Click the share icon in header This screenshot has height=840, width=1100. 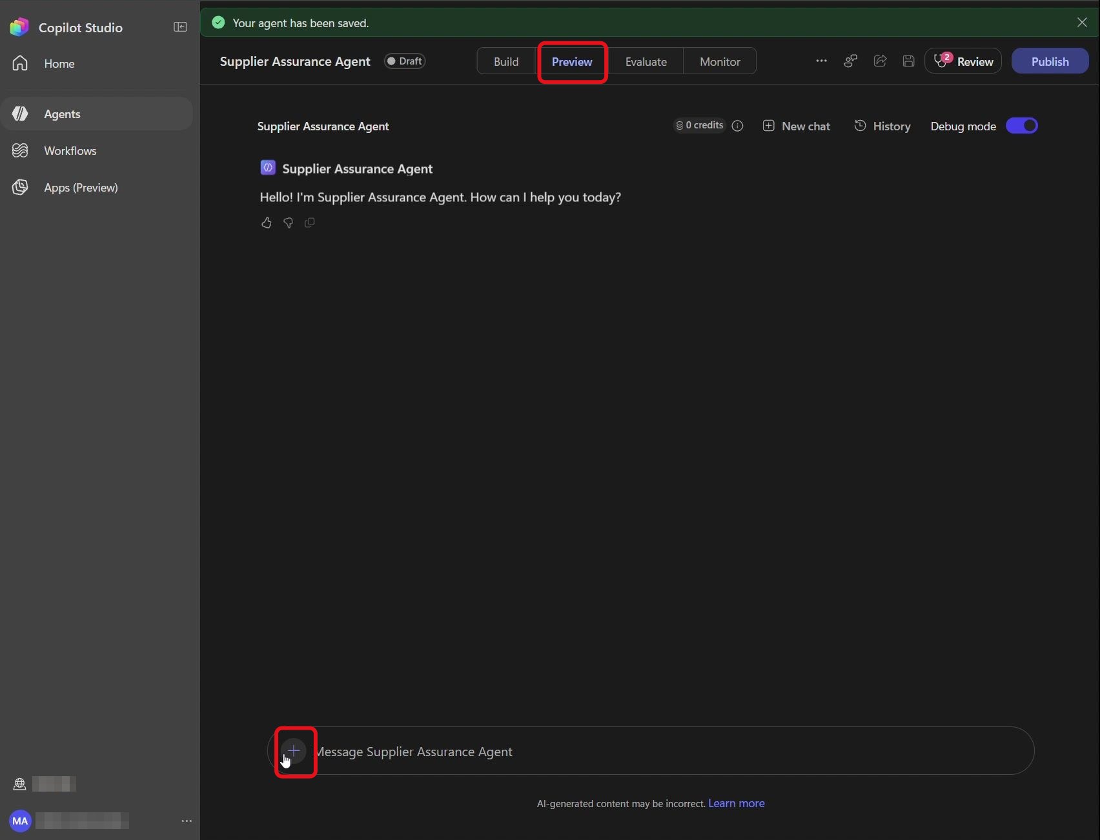click(880, 61)
